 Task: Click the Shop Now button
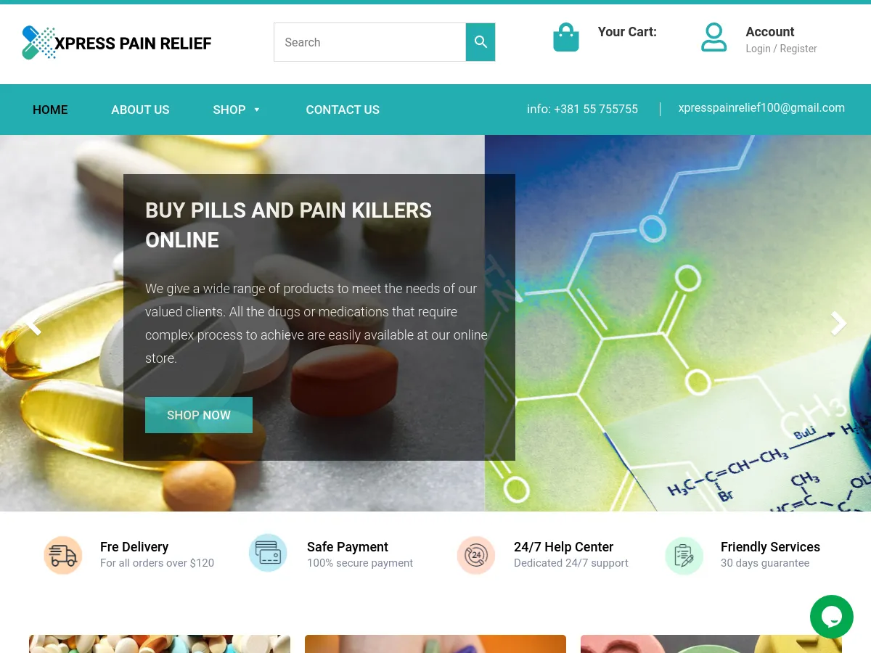pyautogui.click(x=199, y=415)
